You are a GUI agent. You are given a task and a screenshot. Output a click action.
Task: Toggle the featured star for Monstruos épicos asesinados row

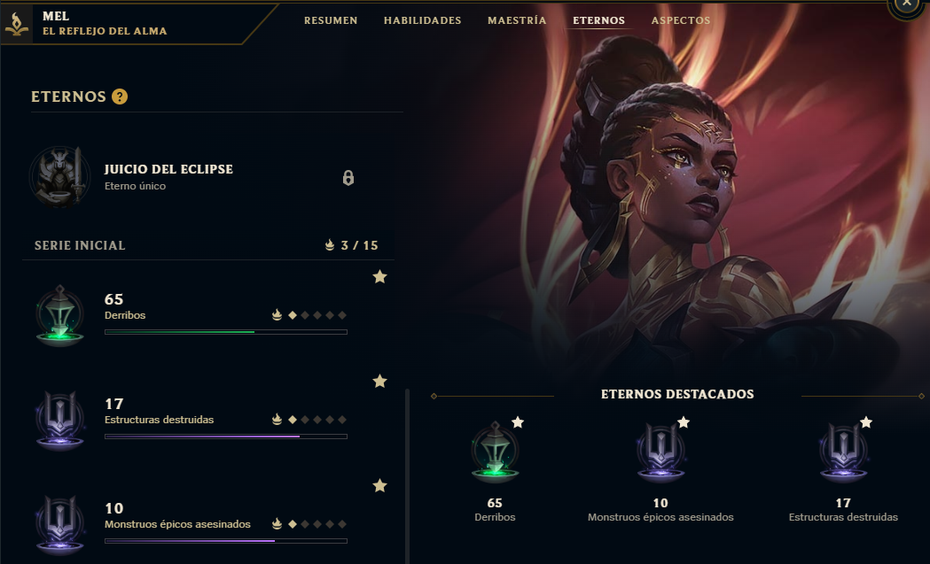[379, 486]
